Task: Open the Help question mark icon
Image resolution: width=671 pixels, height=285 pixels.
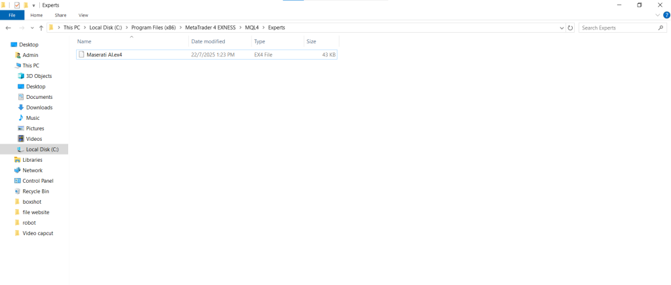Action: (x=666, y=14)
